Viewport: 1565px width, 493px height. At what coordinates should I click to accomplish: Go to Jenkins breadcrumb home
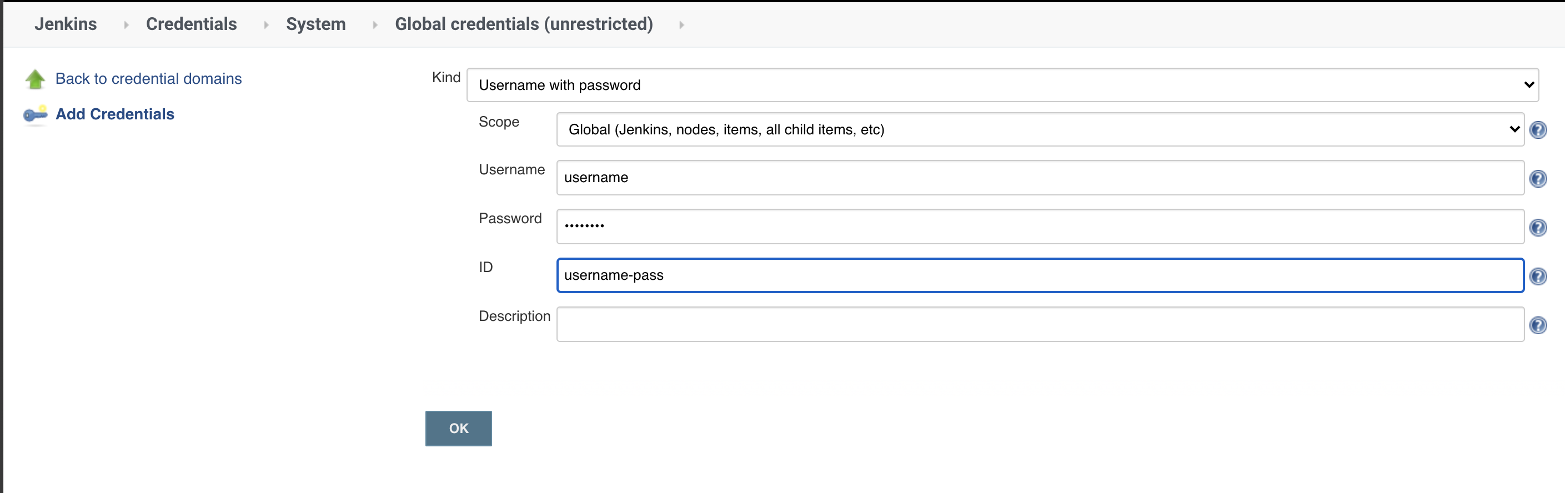(x=66, y=24)
